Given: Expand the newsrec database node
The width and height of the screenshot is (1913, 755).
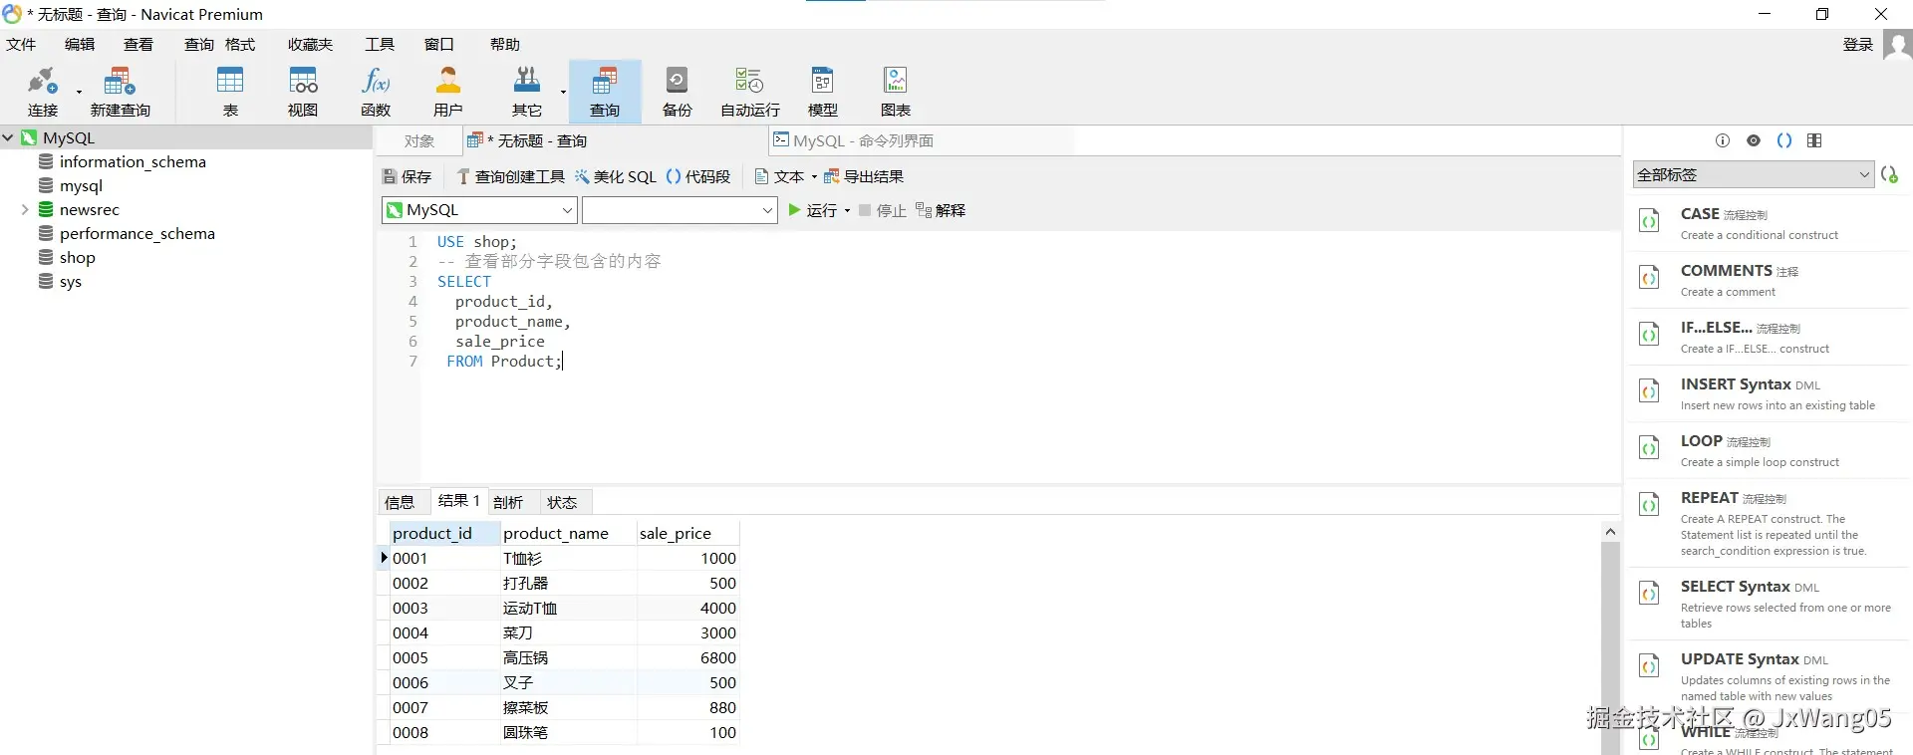Looking at the screenshot, I should tap(25, 209).
